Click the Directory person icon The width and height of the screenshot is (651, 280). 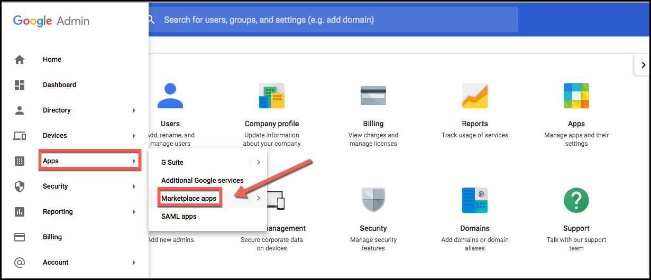(x=20, y=110)
